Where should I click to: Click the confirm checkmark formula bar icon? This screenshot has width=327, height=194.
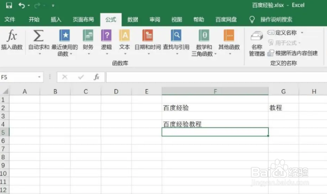[x=81, y=77]
